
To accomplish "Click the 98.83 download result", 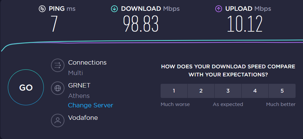I will tap(141, 24).
